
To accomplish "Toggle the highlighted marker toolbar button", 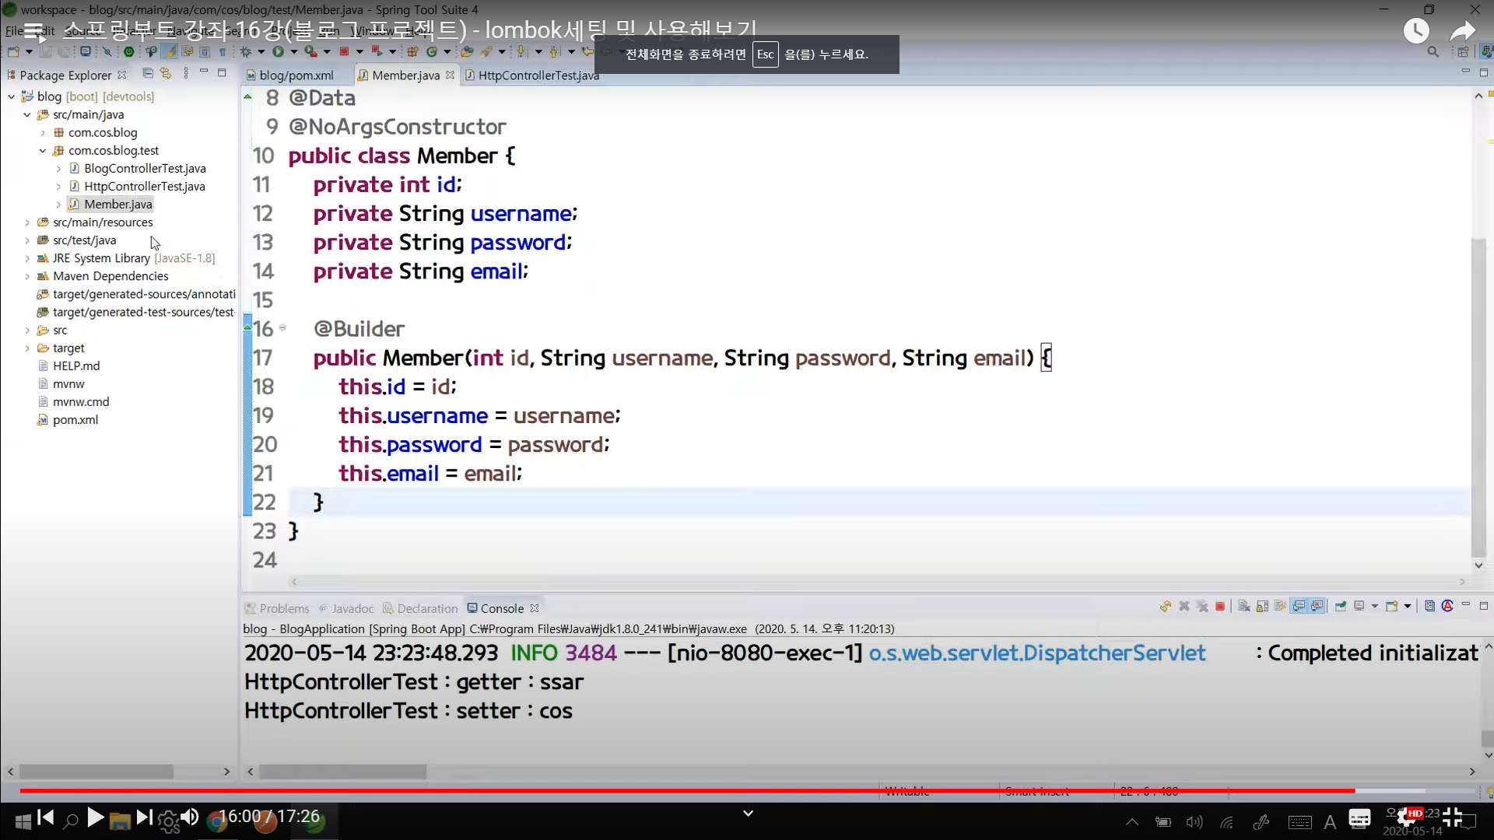I will click(170, 52).
